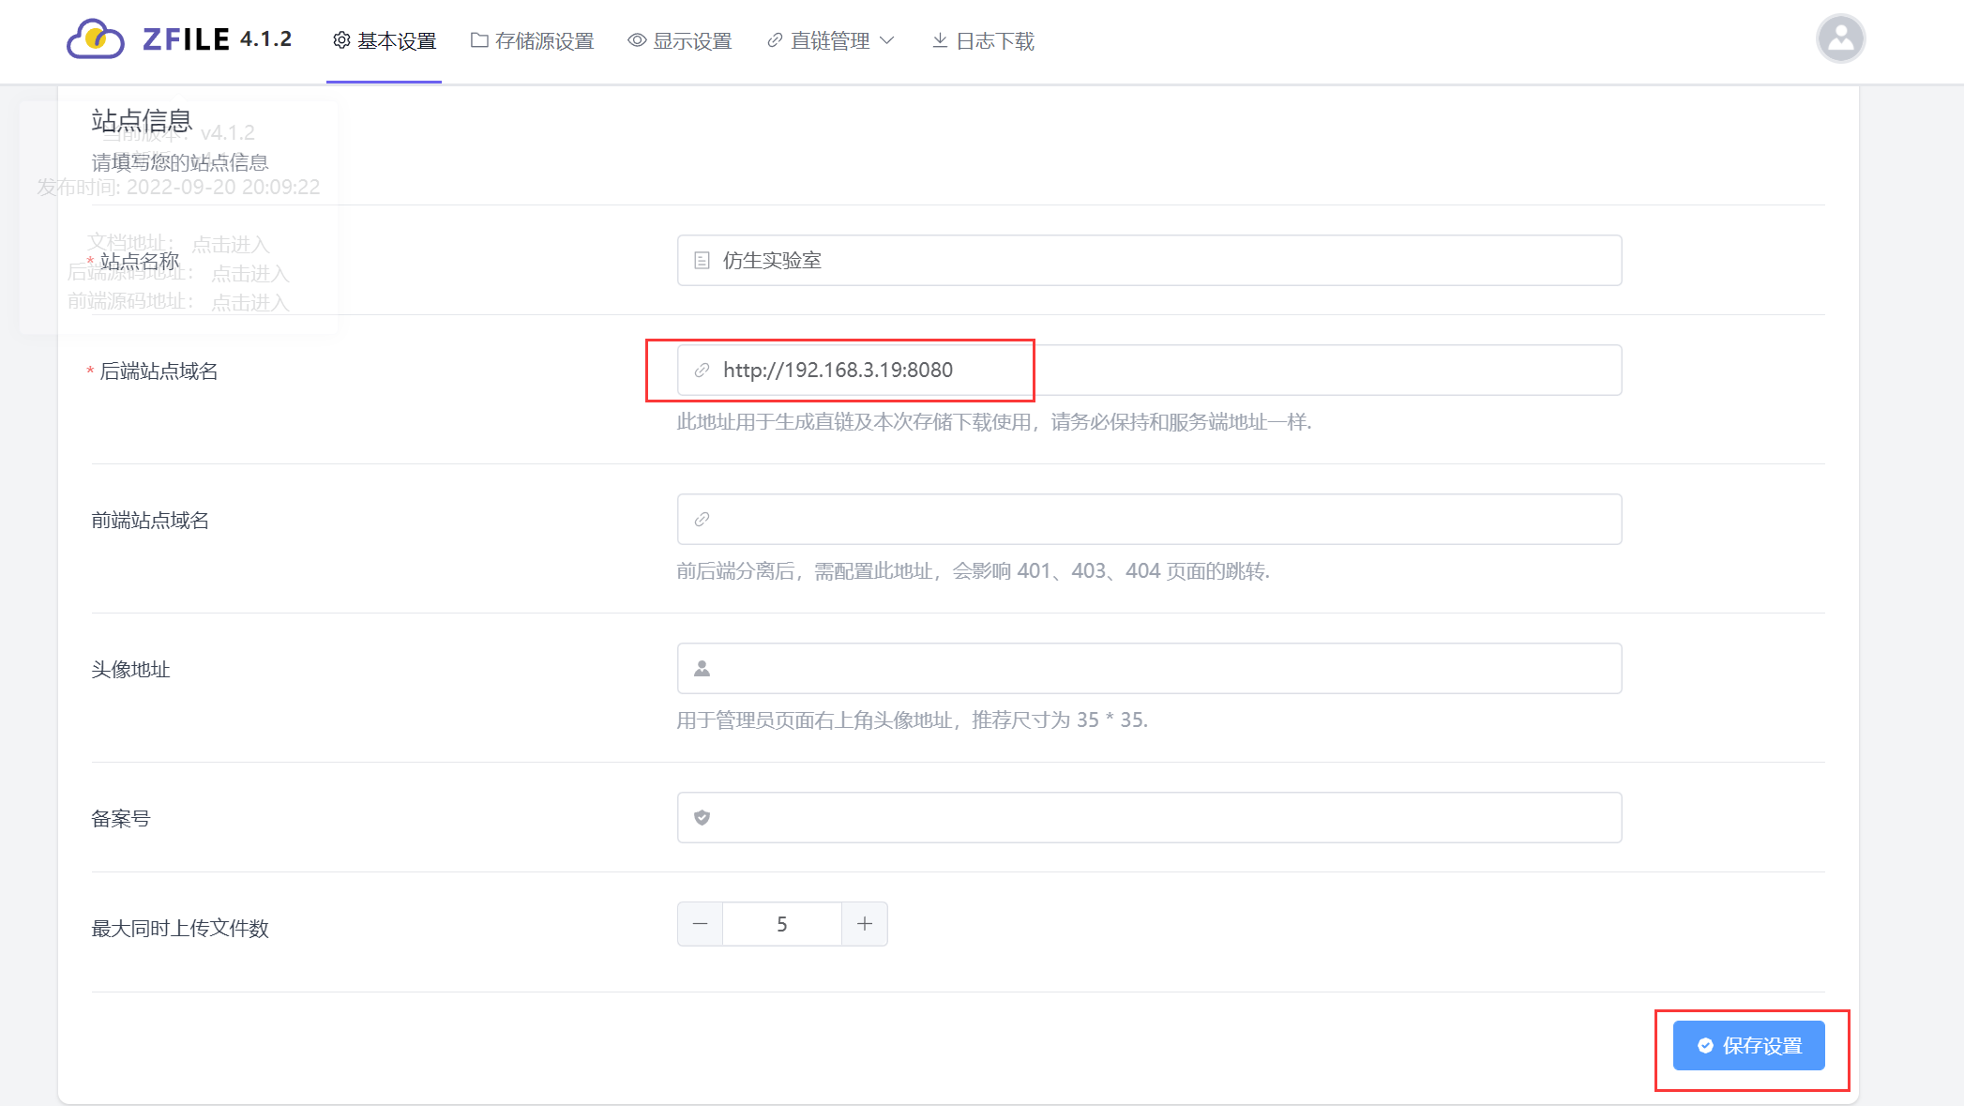Screen dimensions: 1964x1106
Task: Click the document icon in 站点名称 field
Action: [x=702, y=261]
